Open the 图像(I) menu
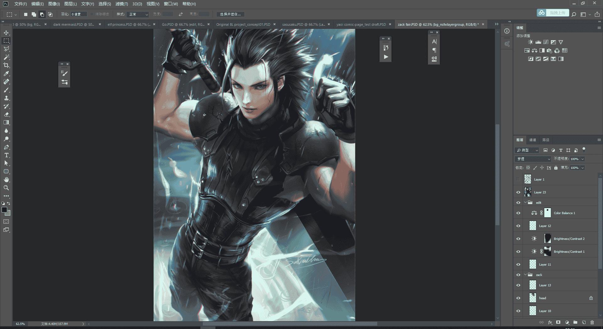The image size is (603, 329). pyautogui.click(x=54, y=4)
